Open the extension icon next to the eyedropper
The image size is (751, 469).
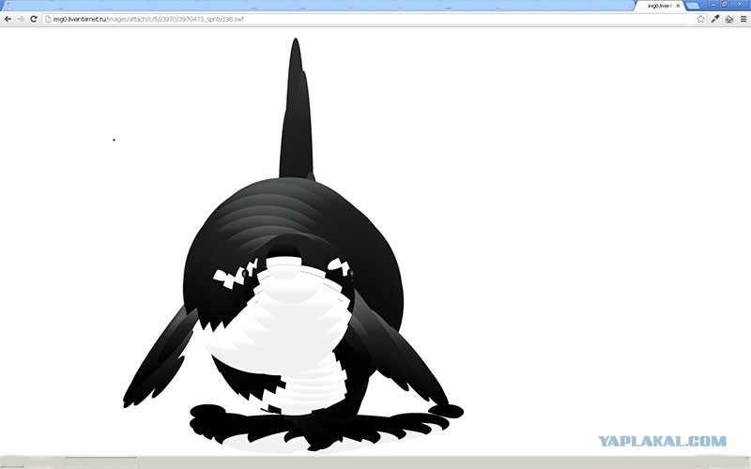tap(729, 19)
